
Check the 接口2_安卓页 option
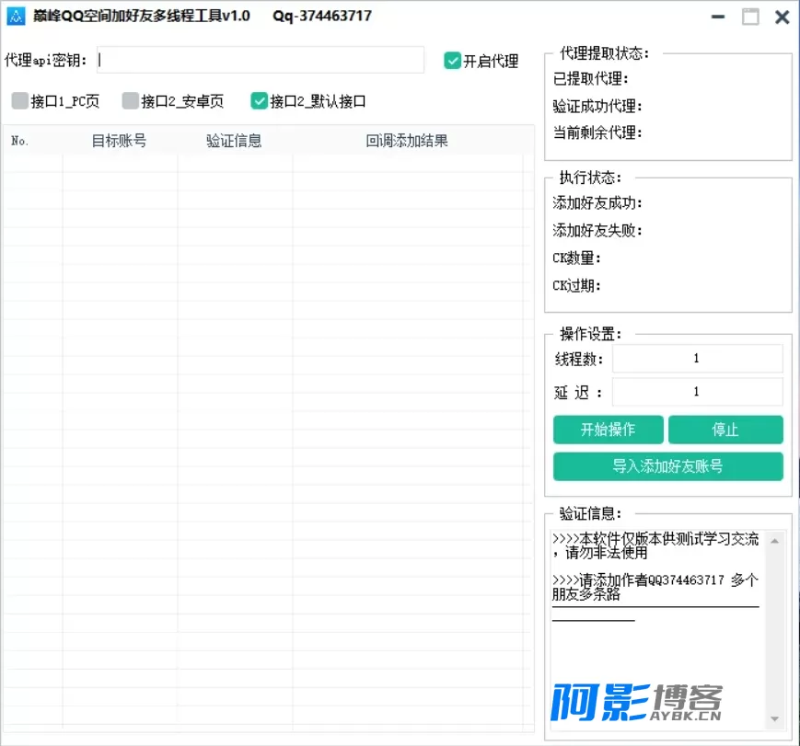coord(131,101)
